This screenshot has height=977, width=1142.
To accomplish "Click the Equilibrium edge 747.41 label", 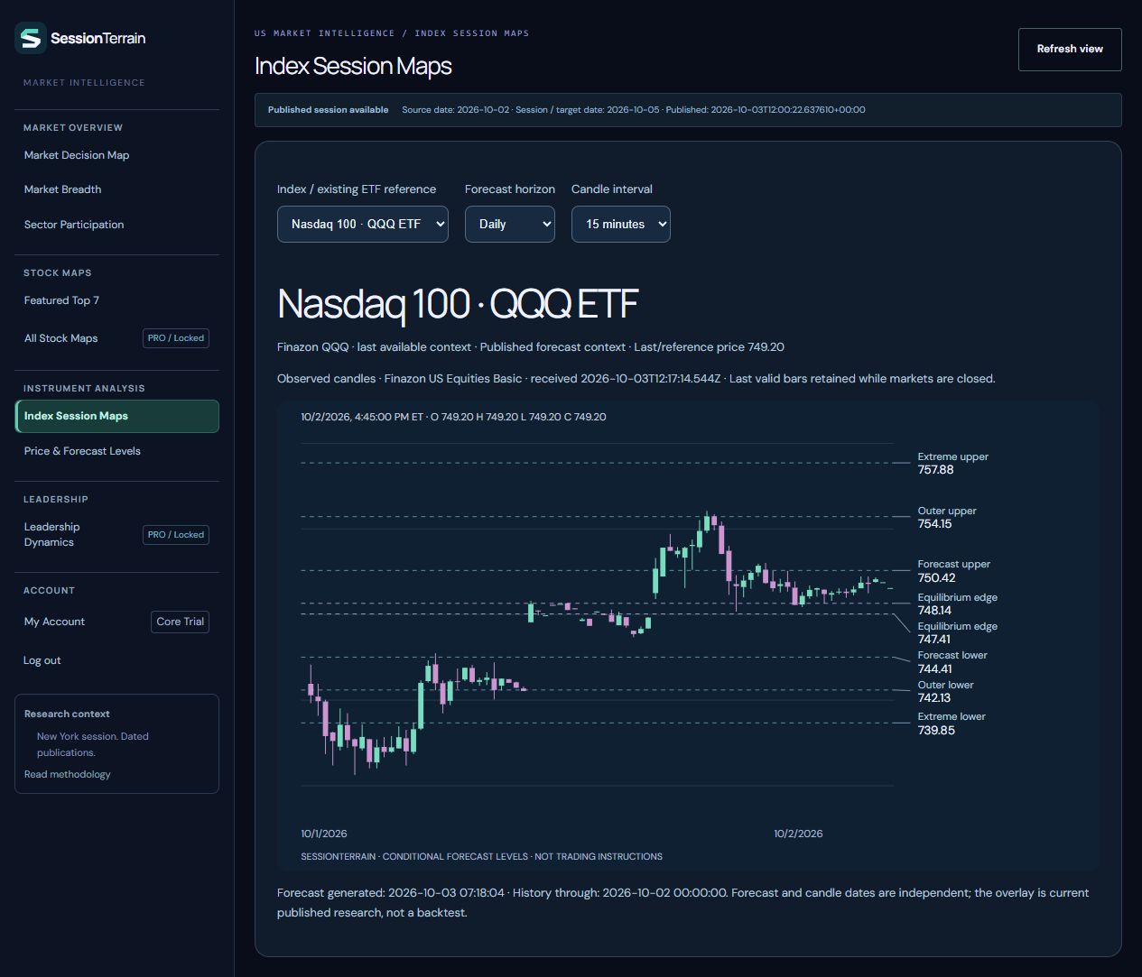I will [957, 632].
